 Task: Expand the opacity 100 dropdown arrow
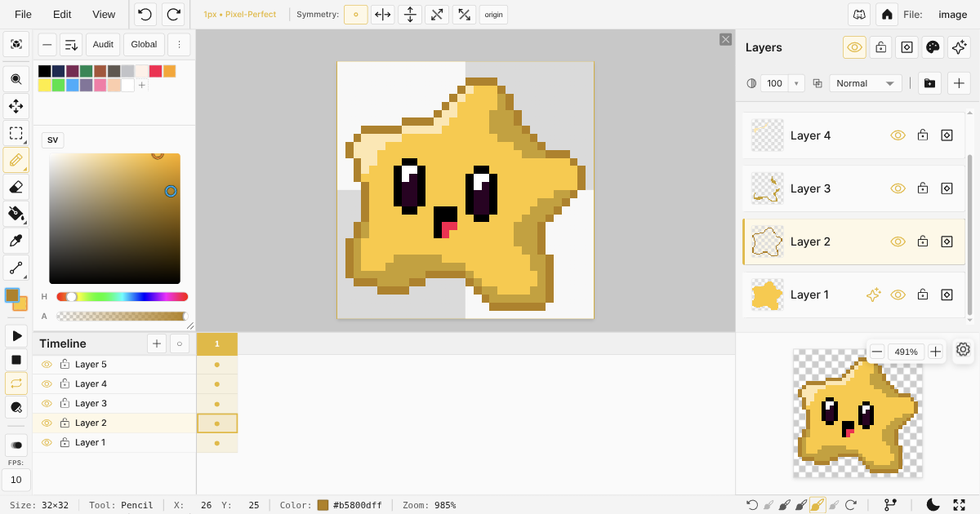click(795, 83)
